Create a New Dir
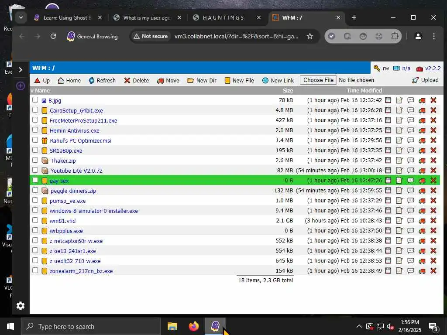This screenshot has width=447, height=335. (202, 80)
